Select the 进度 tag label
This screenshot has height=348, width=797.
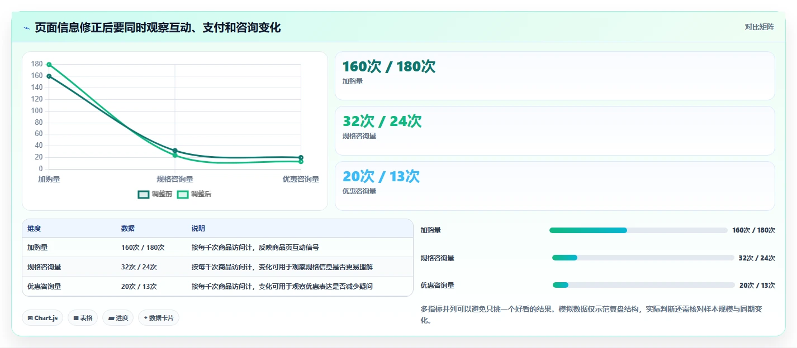click(122, 318)
